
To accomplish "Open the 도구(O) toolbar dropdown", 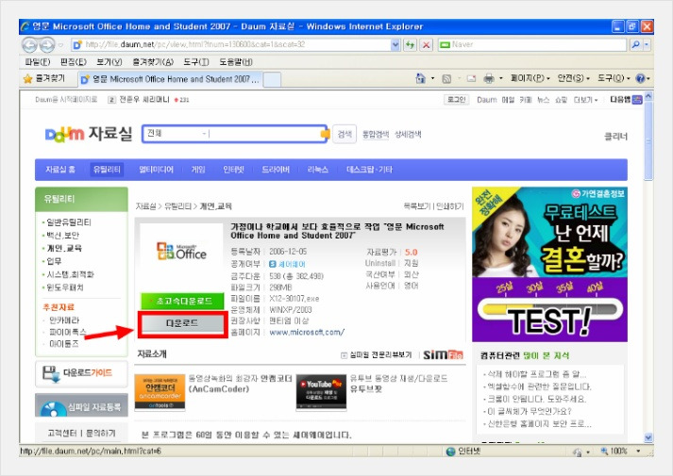I will 614,78.
